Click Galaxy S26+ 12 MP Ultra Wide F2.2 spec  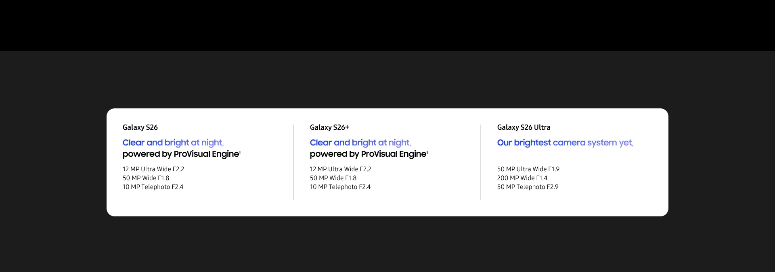click(x=341, y=169)
